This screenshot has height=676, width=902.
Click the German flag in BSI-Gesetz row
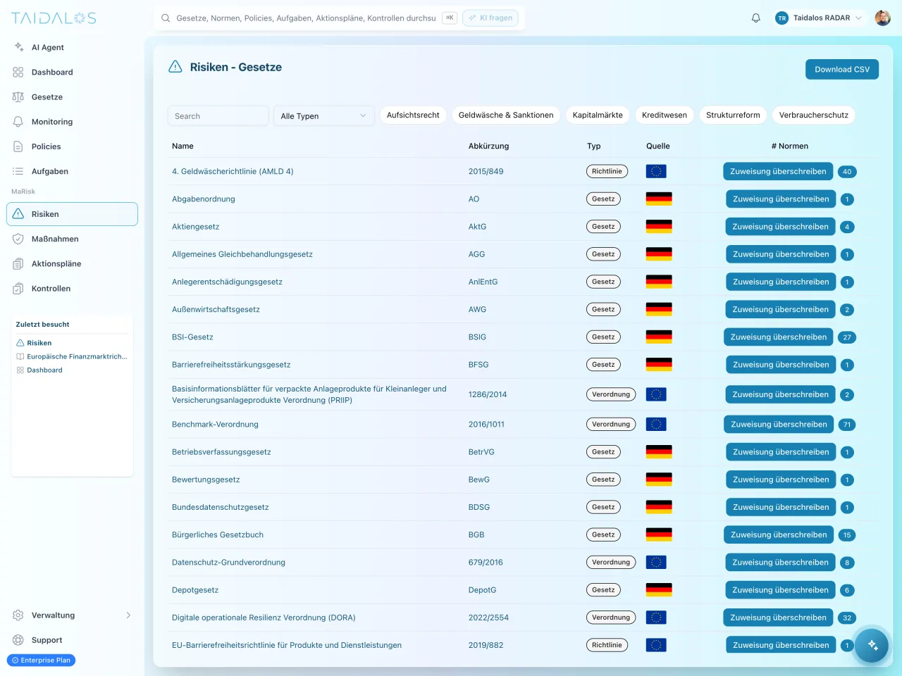[x=659, y=337]
